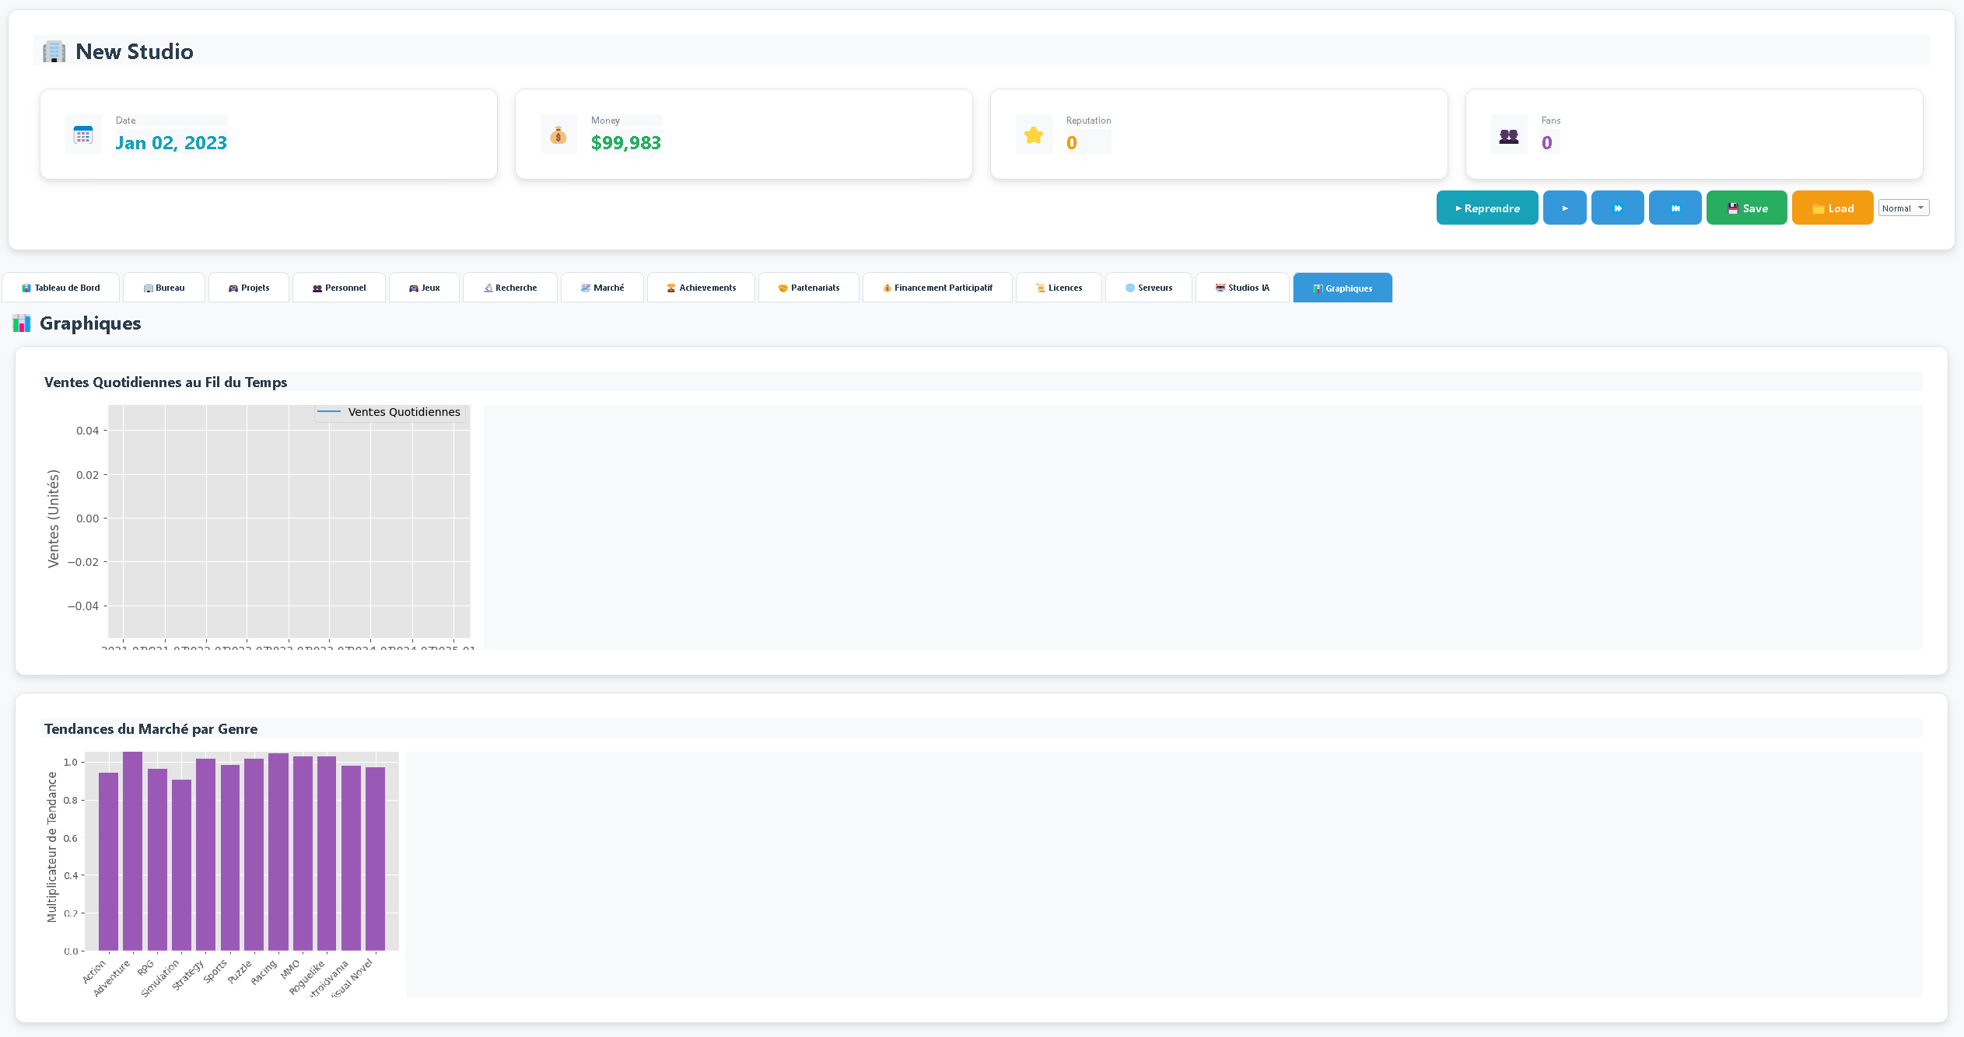1964x1037 pixels.
Task: Click the fast-forward double-arrow button
Action: (1618, 208)
